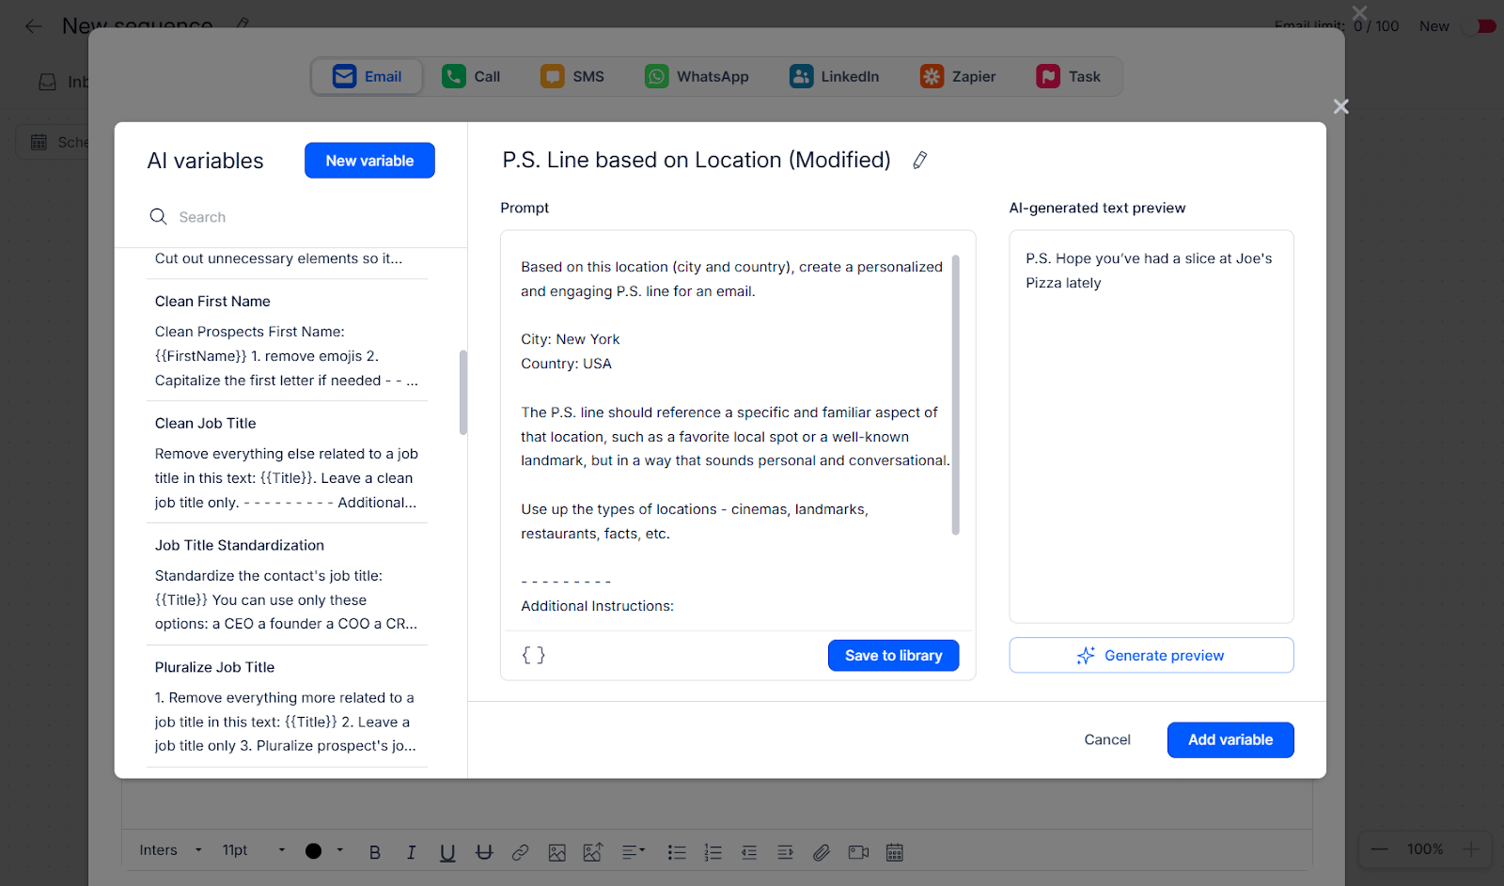Screen dimensions: 1504x886
Task: Select the LinkedIn step tab
Action: (835, 77)
